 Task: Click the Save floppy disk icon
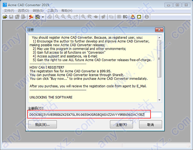click(x=11, y=17)
